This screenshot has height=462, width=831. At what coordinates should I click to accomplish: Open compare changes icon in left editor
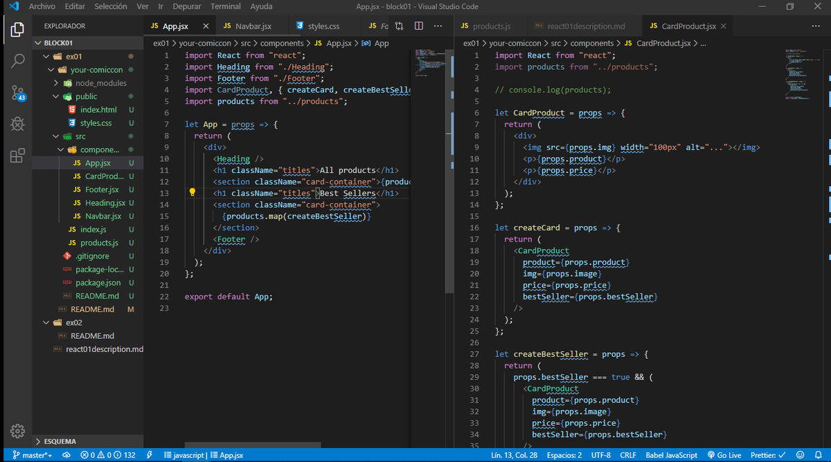point(400,26)
